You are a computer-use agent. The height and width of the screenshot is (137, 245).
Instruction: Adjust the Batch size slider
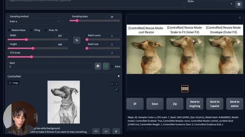pyautogui.click(x=103, y=48)
